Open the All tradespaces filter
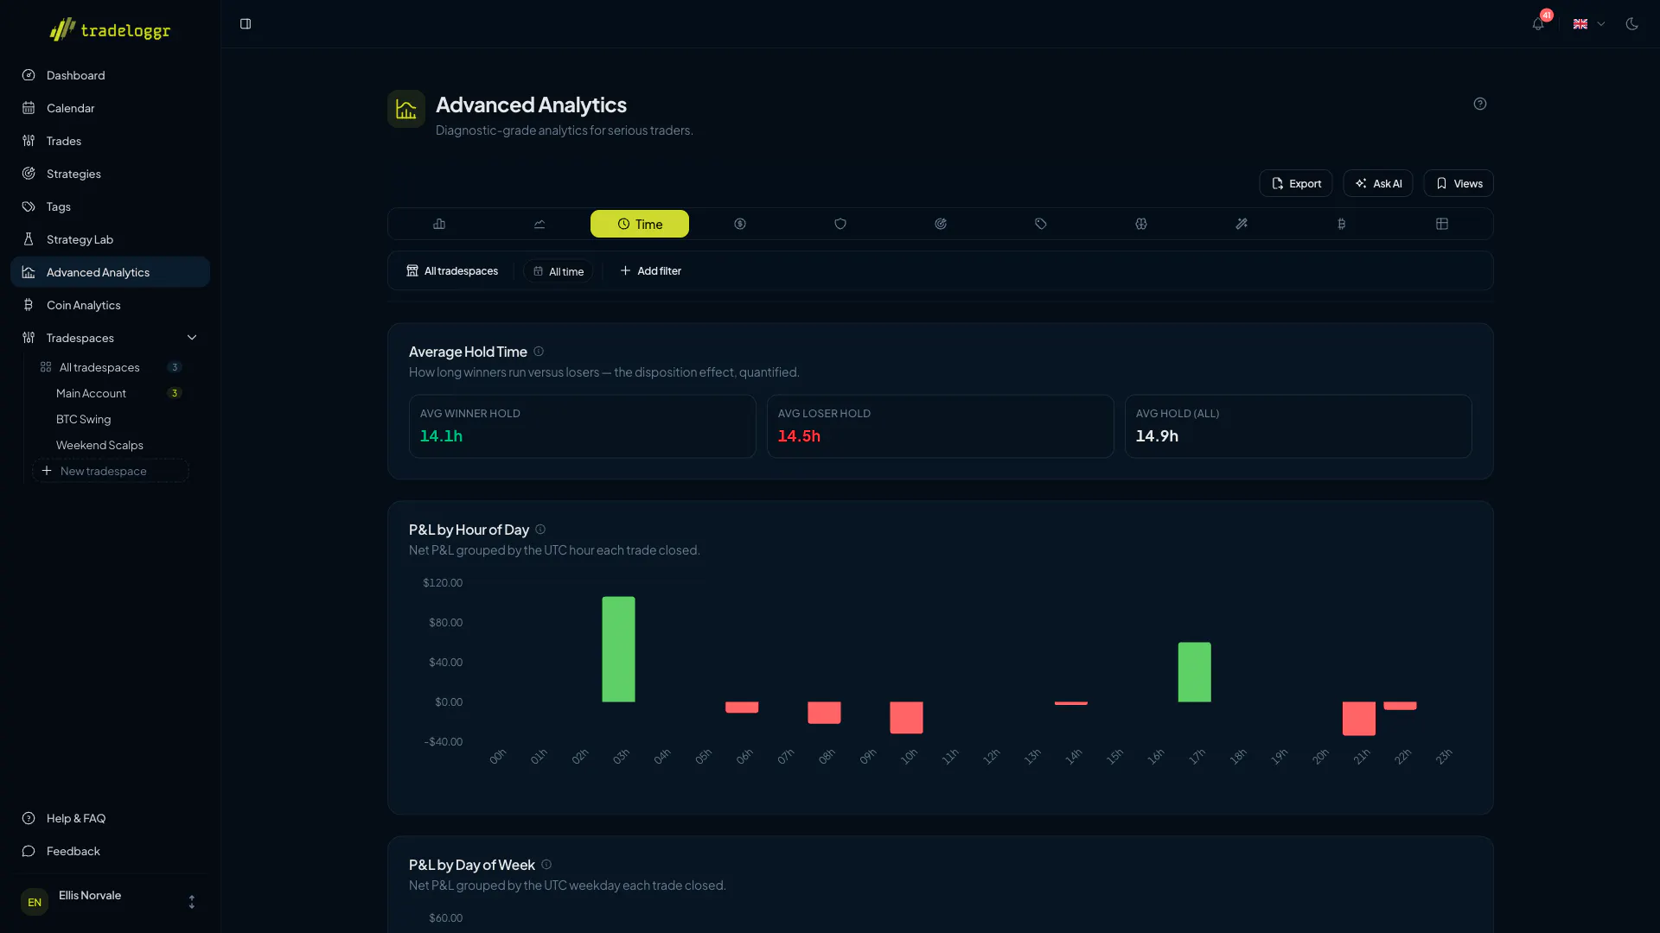Screen dimensions: 1660x933 tap(452, 271)
